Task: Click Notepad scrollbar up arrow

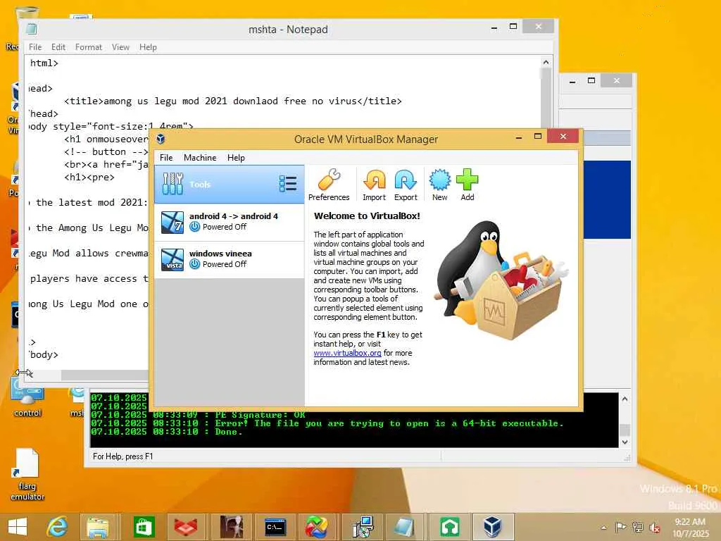Action: pyautogui.click(x=546, y=62)
